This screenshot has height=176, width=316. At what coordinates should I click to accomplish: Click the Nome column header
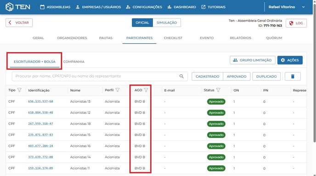click(75, 91)
